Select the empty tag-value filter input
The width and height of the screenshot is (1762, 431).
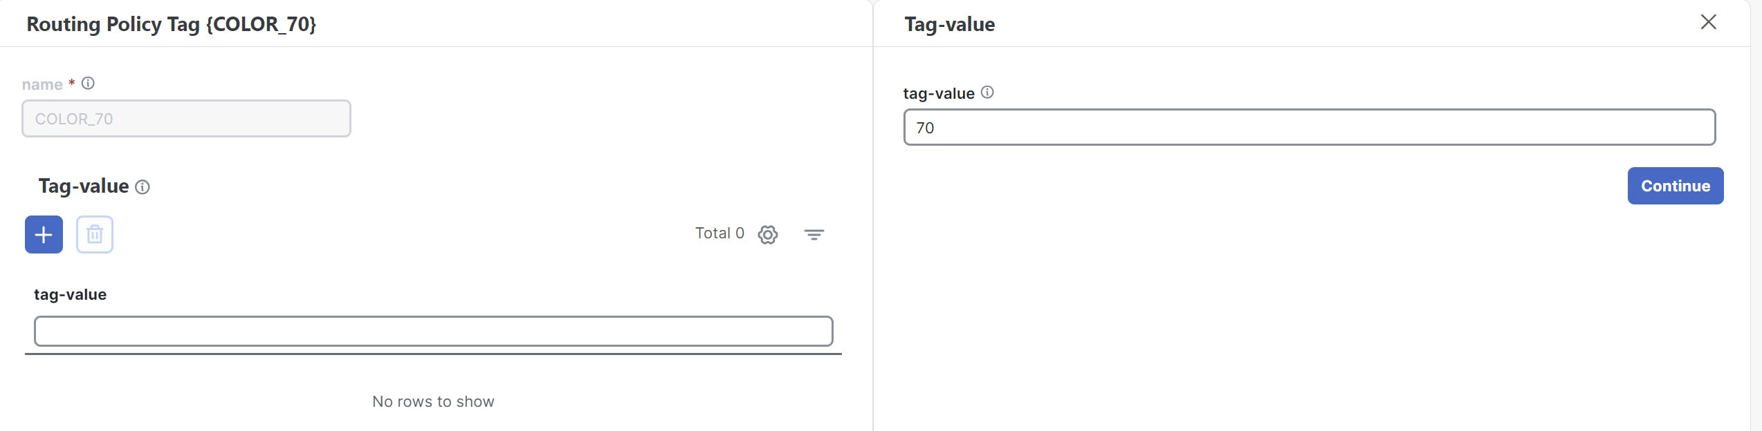pyautogui.click(x=432, y=331)
